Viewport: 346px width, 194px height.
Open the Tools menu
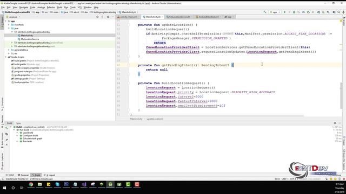click(72, 7)
